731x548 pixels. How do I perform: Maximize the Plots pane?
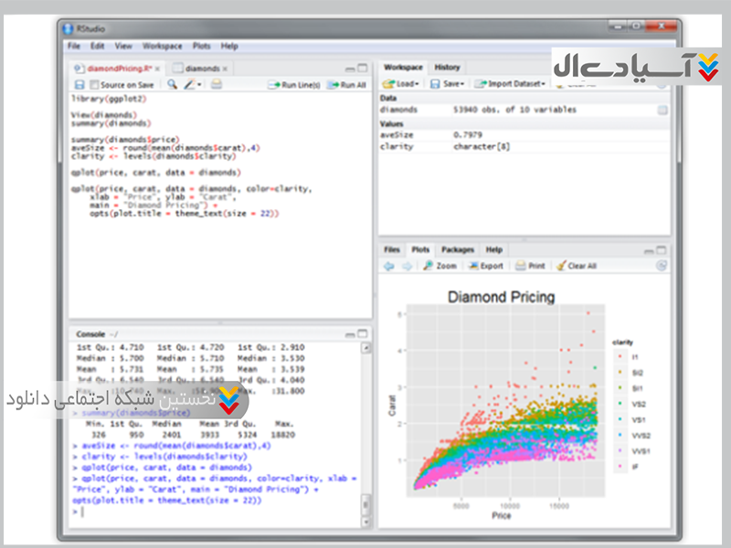662,249
